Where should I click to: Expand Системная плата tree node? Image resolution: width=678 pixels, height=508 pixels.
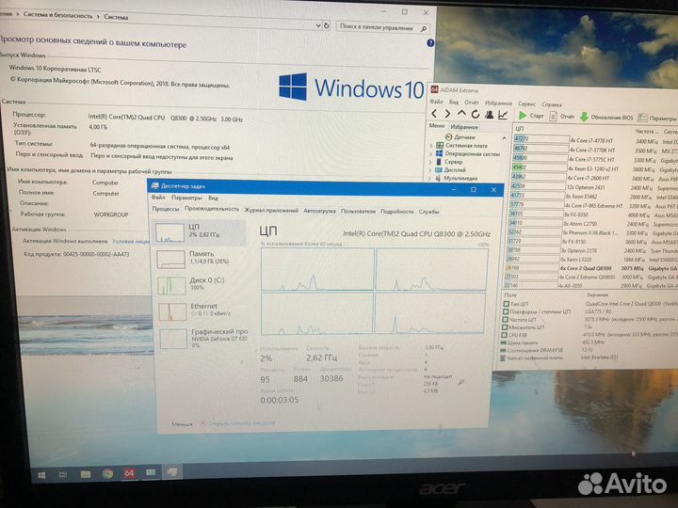click(431, 146)
